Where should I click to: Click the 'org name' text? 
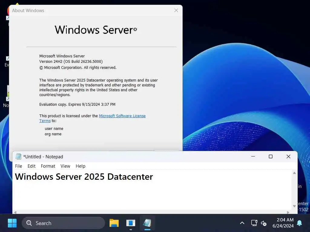point(53,134)
